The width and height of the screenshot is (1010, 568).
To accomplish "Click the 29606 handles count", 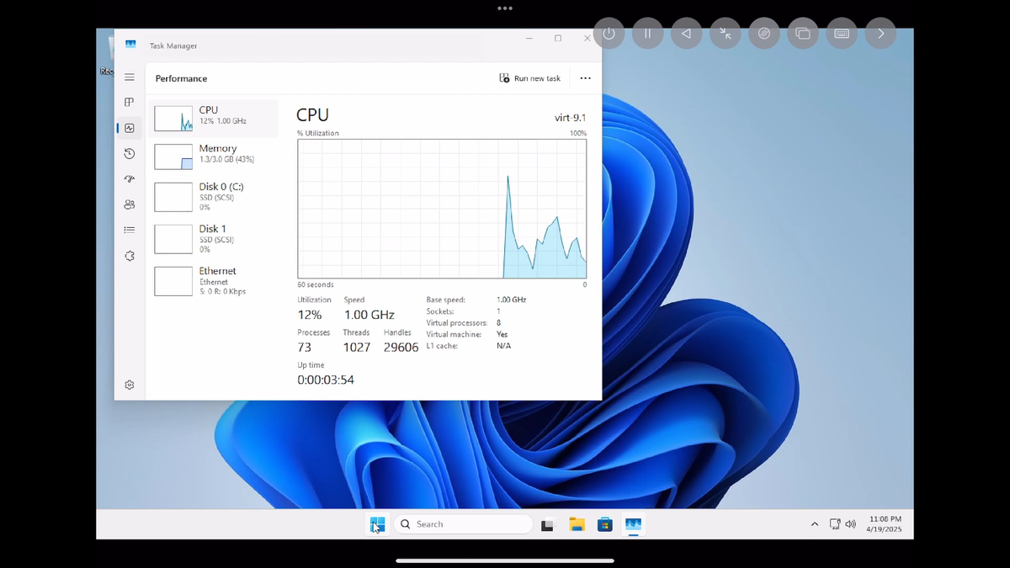I will click(x=401, y=348).
